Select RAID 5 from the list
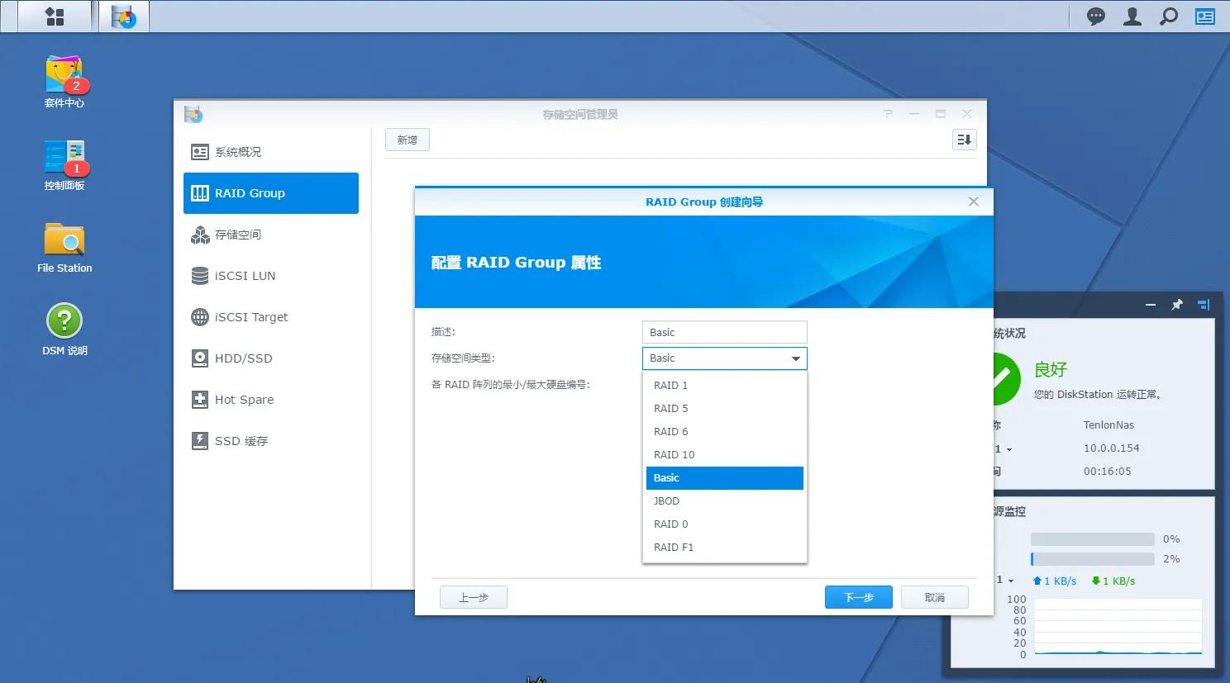The width and height of the screenshot is (1230, 683). (x=670, y=409)
